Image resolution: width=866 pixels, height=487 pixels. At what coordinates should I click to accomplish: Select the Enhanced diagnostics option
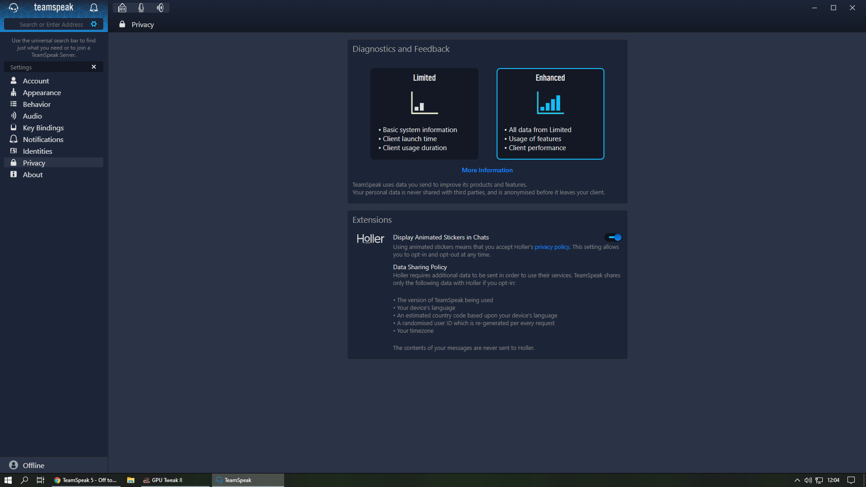tap(550, 114)
